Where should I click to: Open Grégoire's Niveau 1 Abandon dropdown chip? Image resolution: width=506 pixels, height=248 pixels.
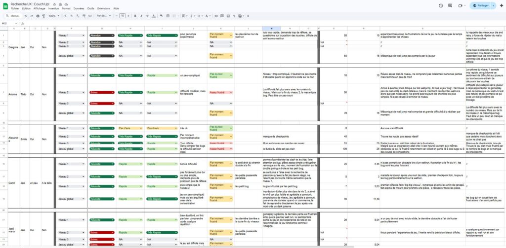point(102,35)
